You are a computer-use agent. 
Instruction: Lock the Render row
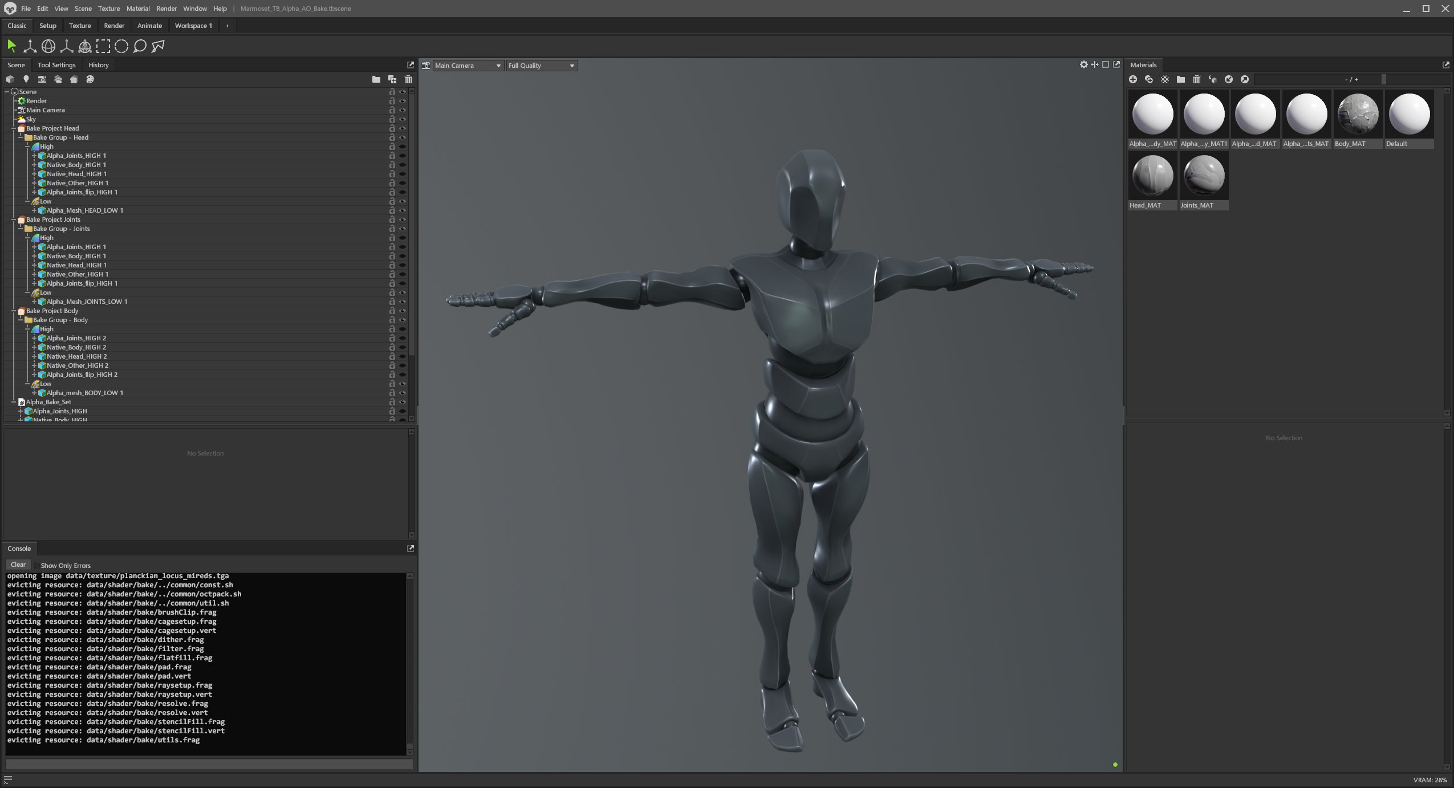pyautogui.click(x=392, y=101)
